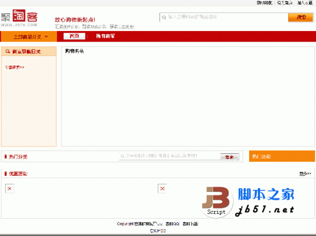Click the 购物指南 heading in the main panel

(x=74, y=51)
